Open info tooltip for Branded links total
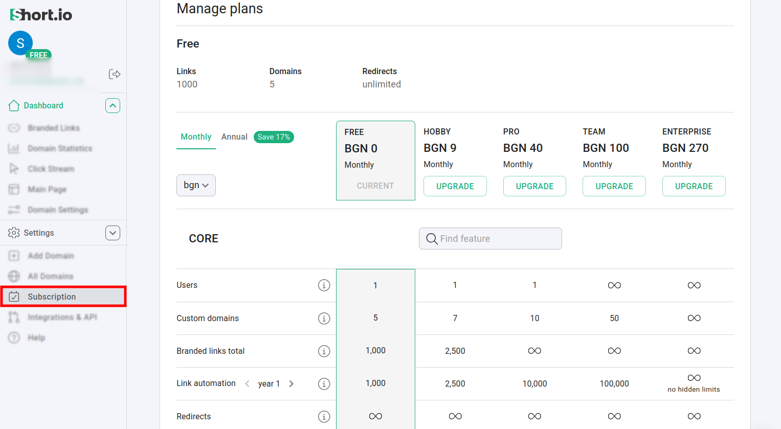781x429 pixels. click(x=324, y=351)
